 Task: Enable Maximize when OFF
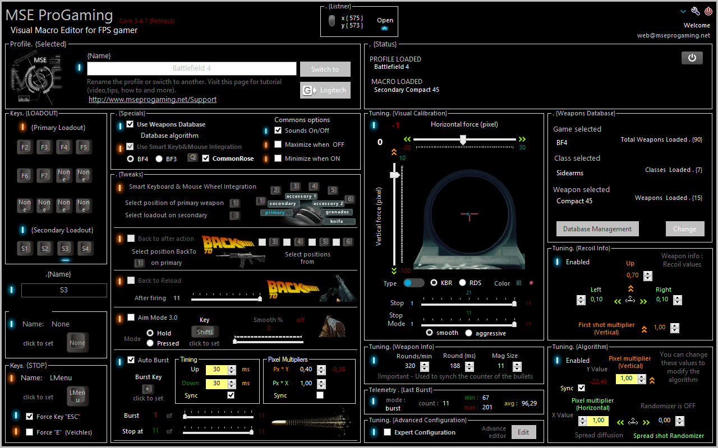278,144
